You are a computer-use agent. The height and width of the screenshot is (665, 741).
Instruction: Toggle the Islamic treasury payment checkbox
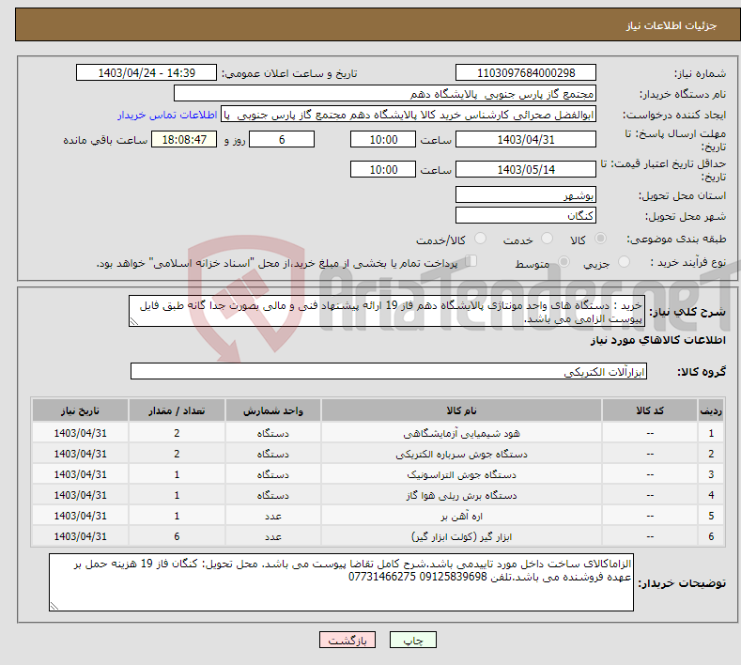(471, 261)
